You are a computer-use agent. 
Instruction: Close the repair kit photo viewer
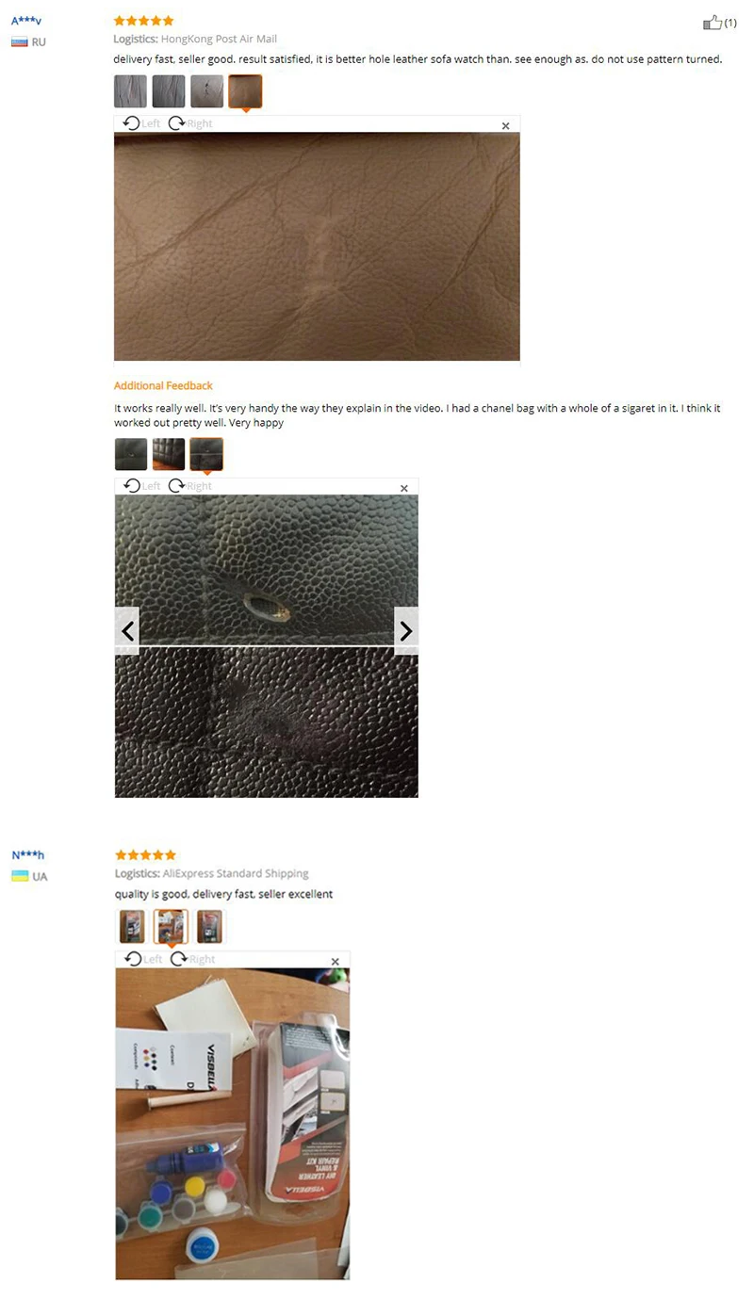[335, 962]
